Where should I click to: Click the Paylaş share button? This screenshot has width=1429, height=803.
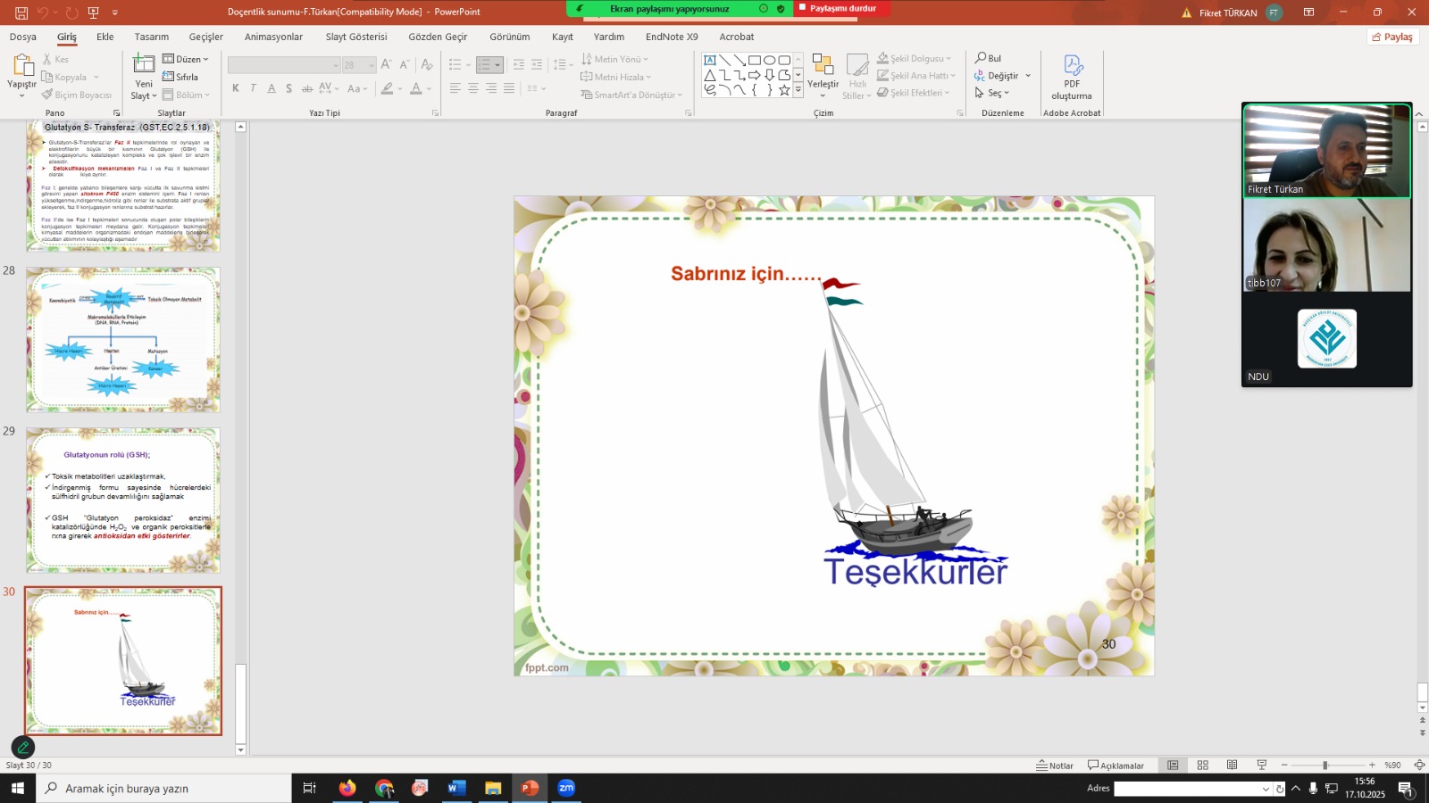[1391, 37]
